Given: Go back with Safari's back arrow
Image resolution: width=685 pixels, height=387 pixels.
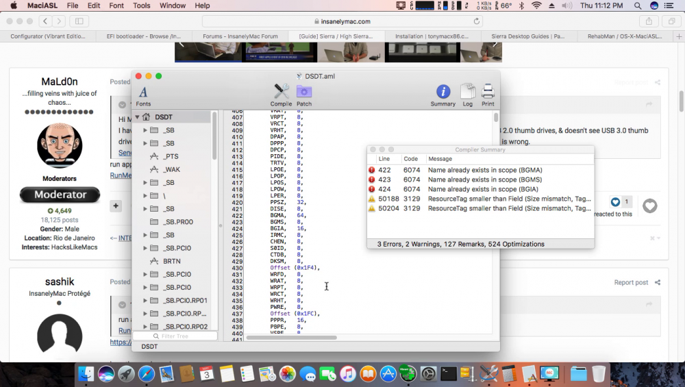Looking at the screenshot, I should pyautogui.click(x=45, y=21).
